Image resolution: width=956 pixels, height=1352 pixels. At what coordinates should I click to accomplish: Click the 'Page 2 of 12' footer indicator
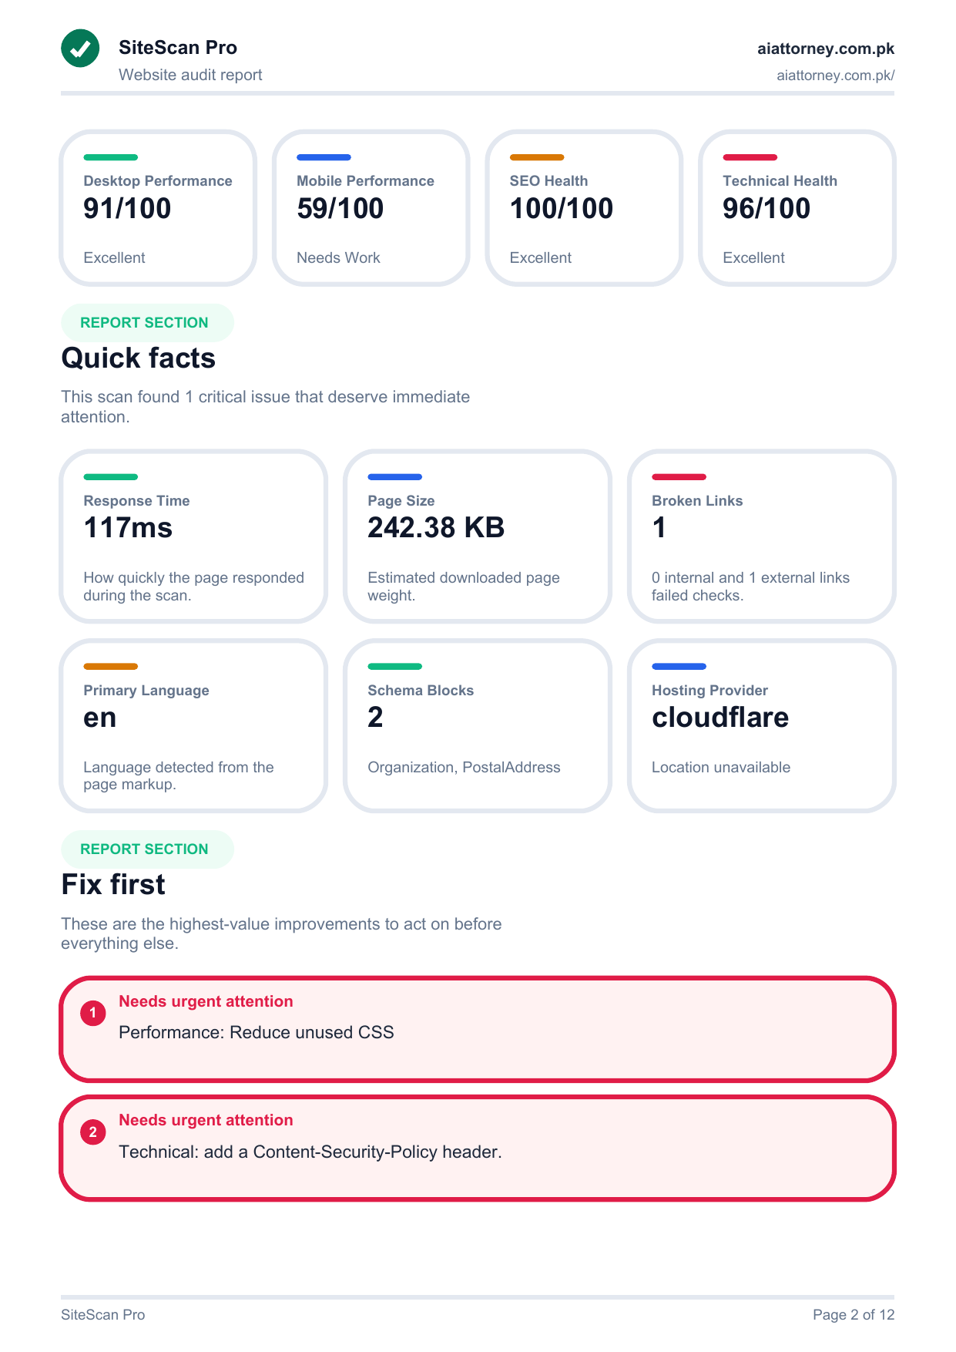click(854, 1315)
